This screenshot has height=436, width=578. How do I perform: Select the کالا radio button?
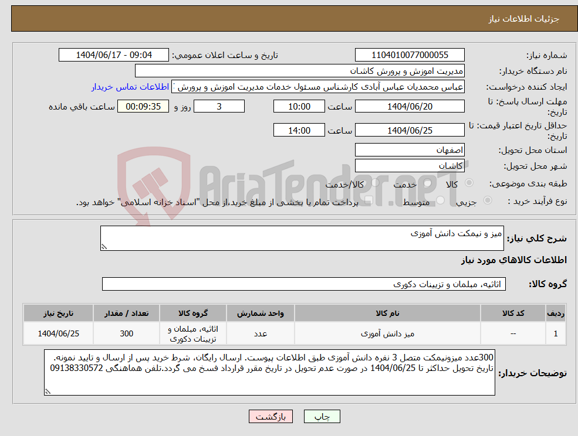tap(468, 183)
